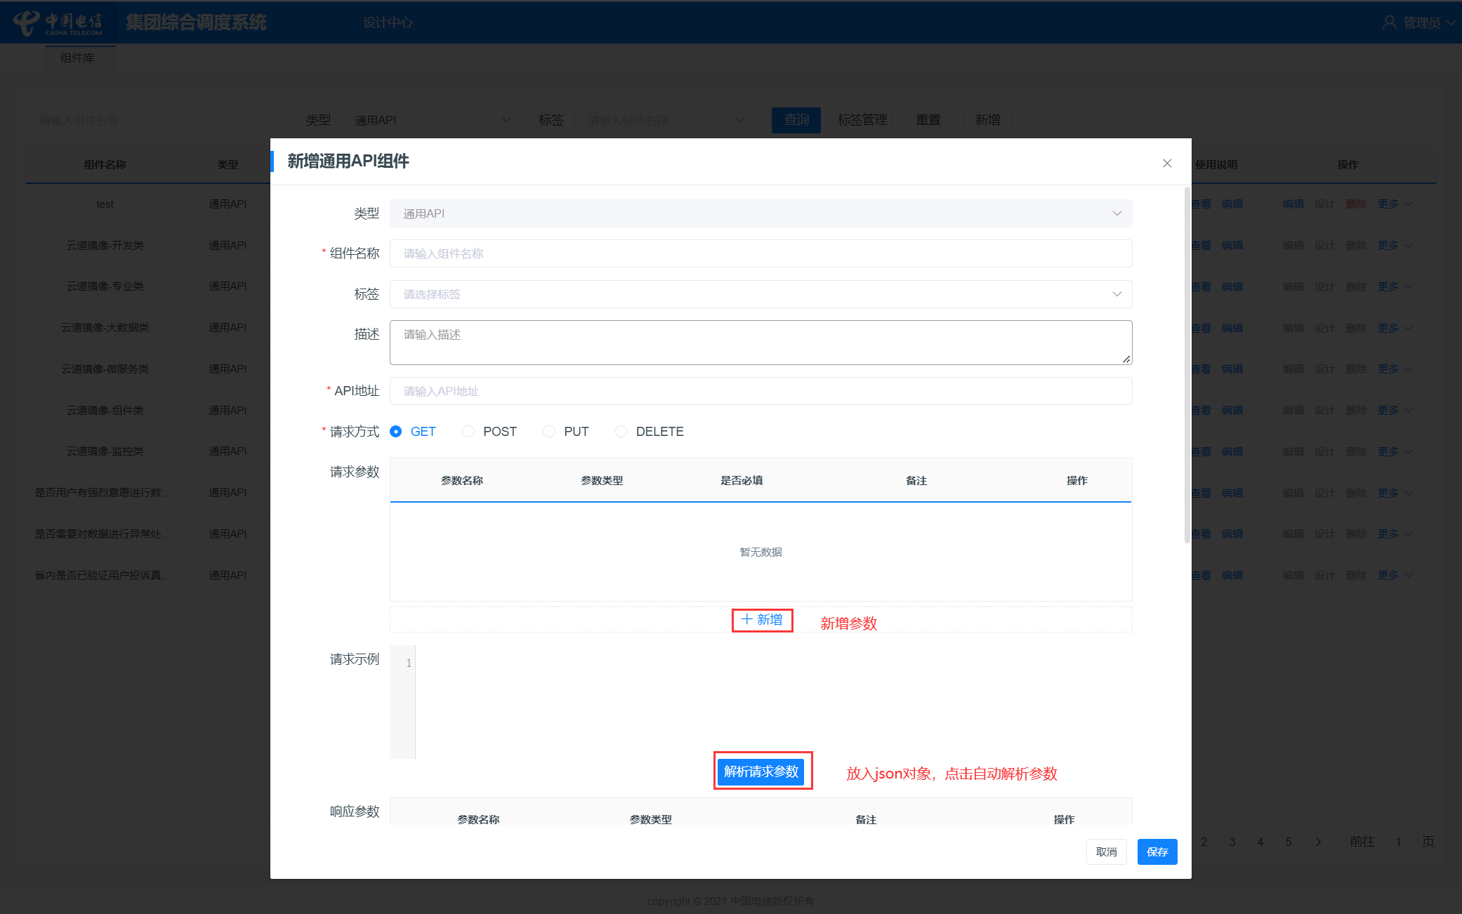The image size is (1462, 914).
Task: Go to page 3 in pagination
Action: pyautogui.click(x=1232, y=842)
